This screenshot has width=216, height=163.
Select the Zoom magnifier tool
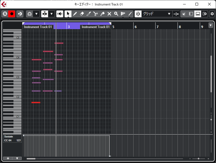(x=116, y=14)
